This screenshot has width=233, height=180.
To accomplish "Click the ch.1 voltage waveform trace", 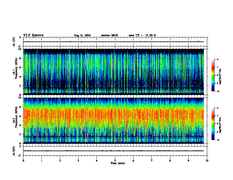I will pyautogui.click(x=114, y=42).
